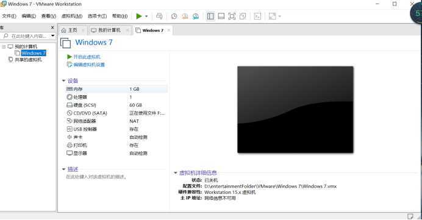Select the 处理器 device row

116,97
